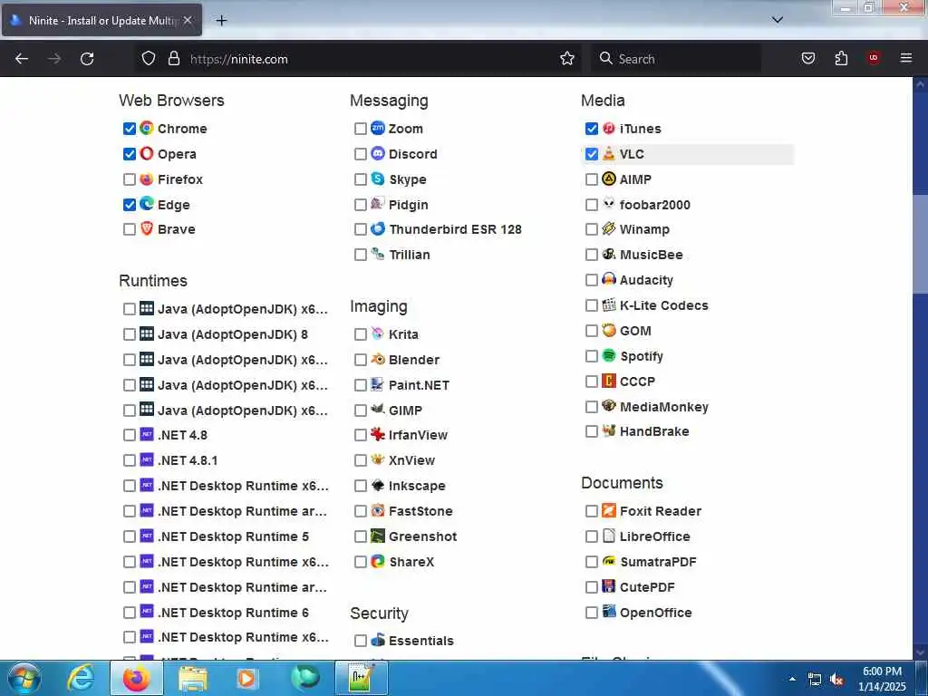Save page to Pocket icon
The image size is (928, 696).
[x=807, y=58]
